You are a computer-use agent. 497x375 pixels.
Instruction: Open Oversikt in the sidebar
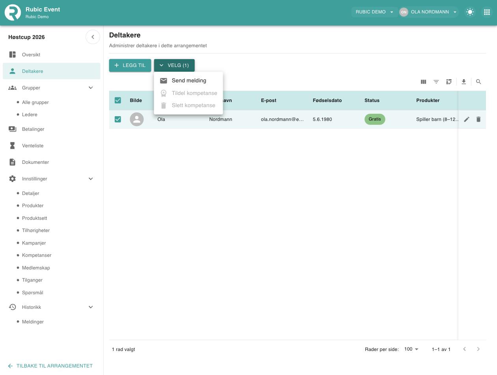coord(52,55)
